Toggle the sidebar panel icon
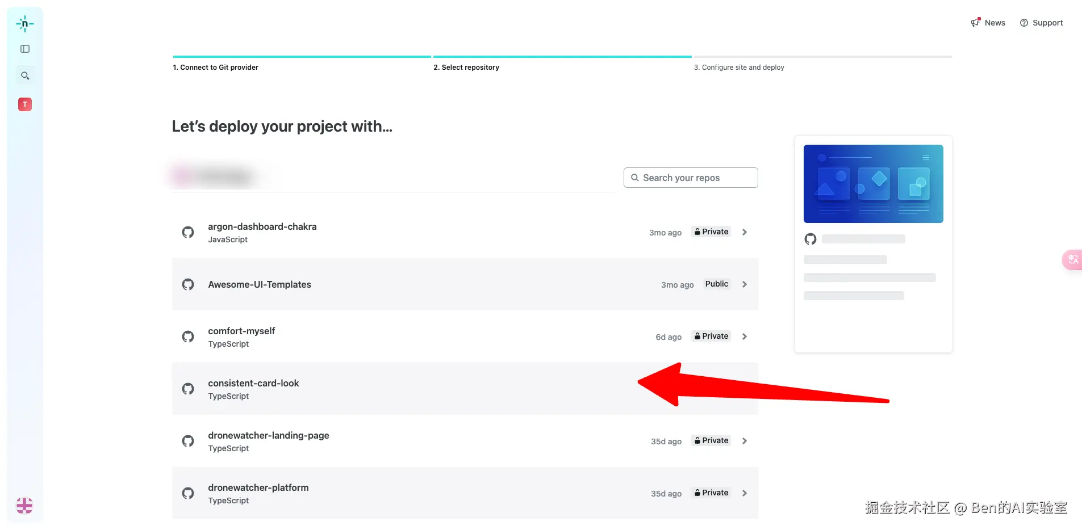This screenshot has height=530, width=1082. [25, 49]
